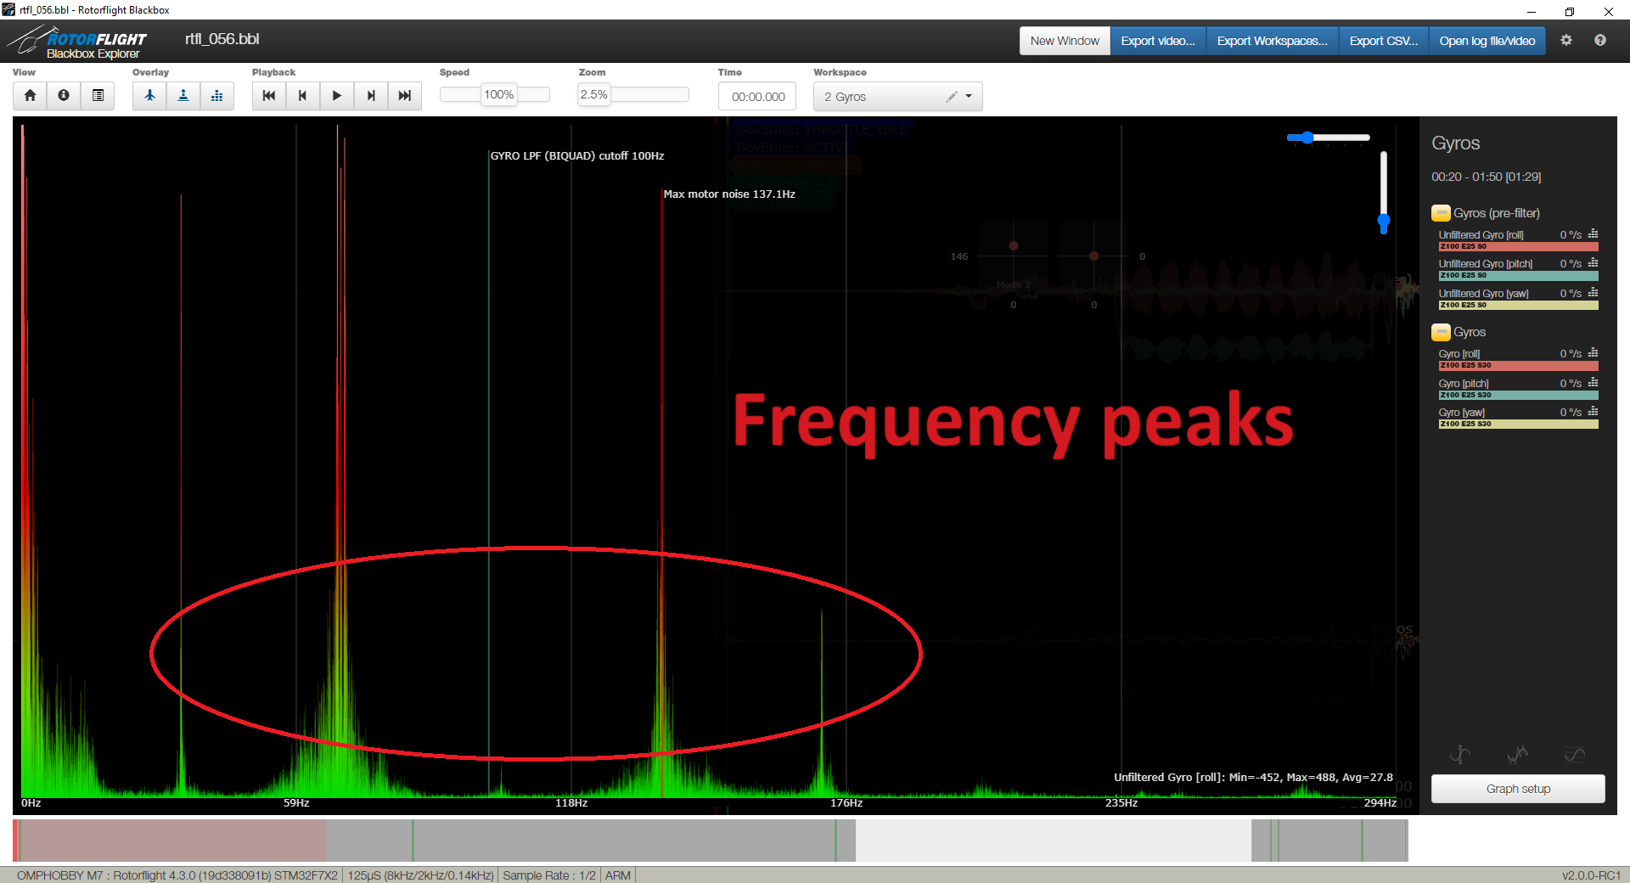Jump to the log start

(x=269, y=96)
